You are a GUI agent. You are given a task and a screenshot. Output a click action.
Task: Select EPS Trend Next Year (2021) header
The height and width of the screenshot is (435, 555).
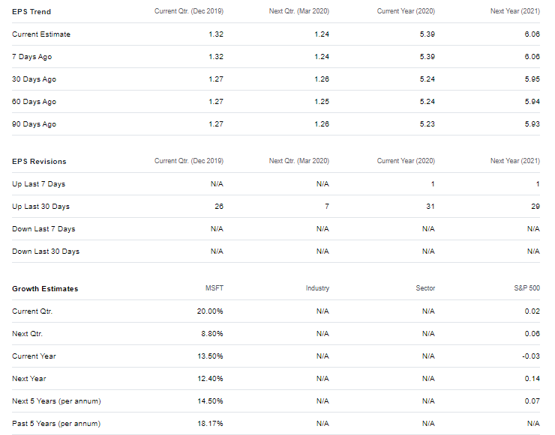pyautogui.click(x=515, y=11)
